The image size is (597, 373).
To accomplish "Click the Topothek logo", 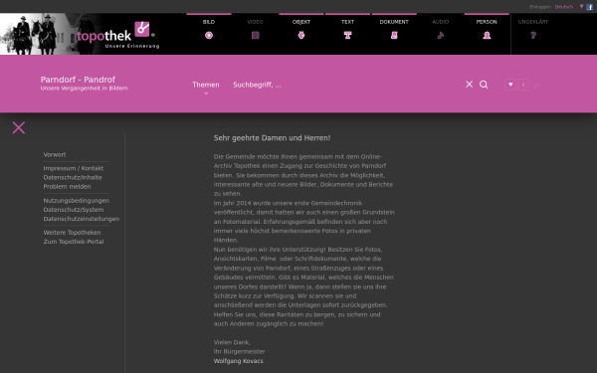I will [117, 35].
